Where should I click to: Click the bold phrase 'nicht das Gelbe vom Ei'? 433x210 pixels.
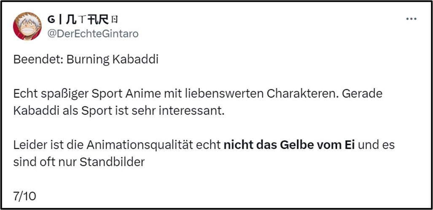pos(289,146)
